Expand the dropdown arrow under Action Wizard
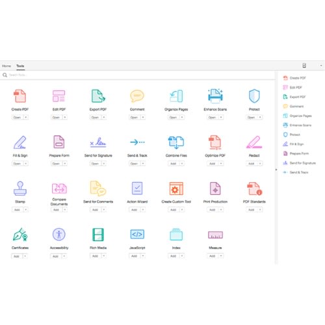 click(x=143, y=209)
